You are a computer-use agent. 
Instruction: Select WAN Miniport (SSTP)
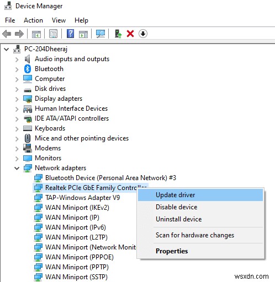(x=76, y=277)
